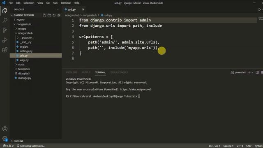263x148 pixels.
Task: Open the Edit menu
Action: [18, 3]
